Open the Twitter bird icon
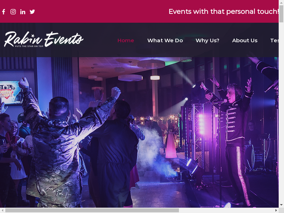This screenshot has height=213, width=284. [x=32, y=12]
